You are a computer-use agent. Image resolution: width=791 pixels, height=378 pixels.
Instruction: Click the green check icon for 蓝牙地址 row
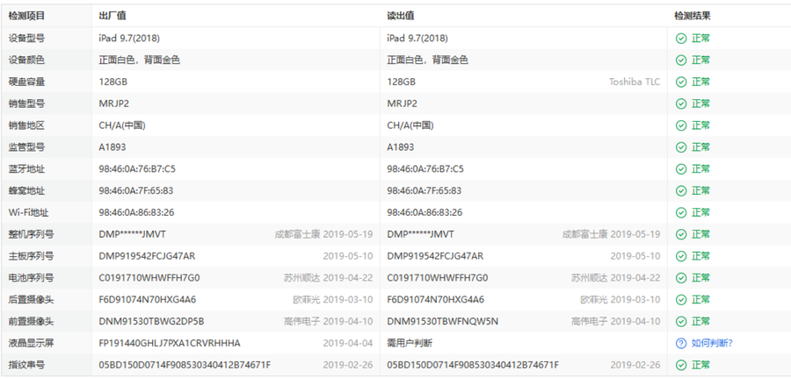[681, 168]
